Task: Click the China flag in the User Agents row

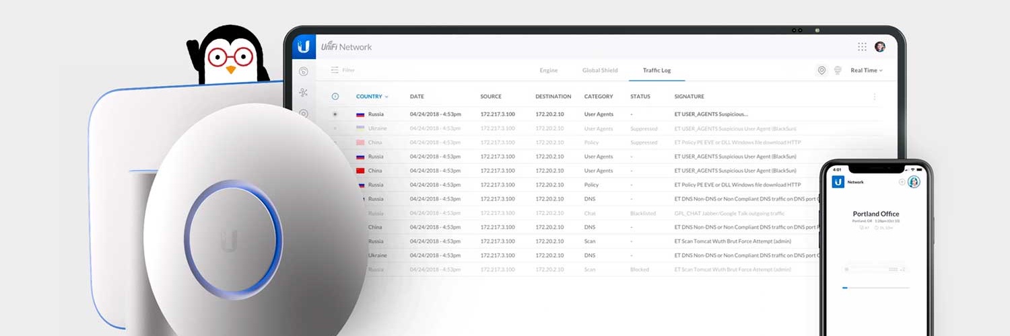Action: click(361, 171)
